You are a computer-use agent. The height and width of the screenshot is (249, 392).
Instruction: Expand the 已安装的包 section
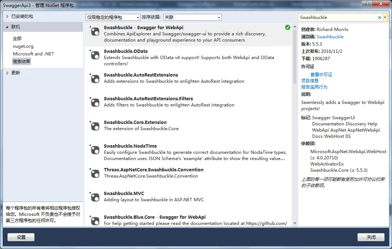[x=7, y=16]
